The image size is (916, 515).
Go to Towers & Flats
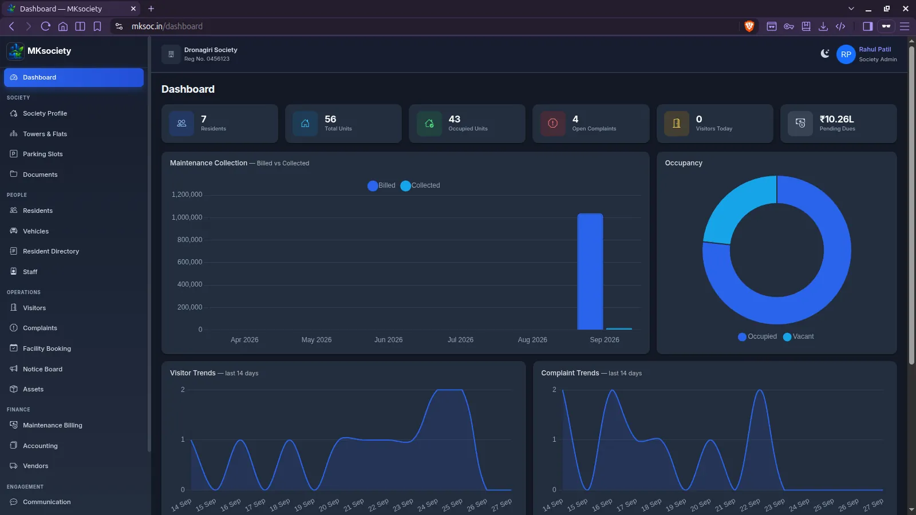click(x=74, y=134)
